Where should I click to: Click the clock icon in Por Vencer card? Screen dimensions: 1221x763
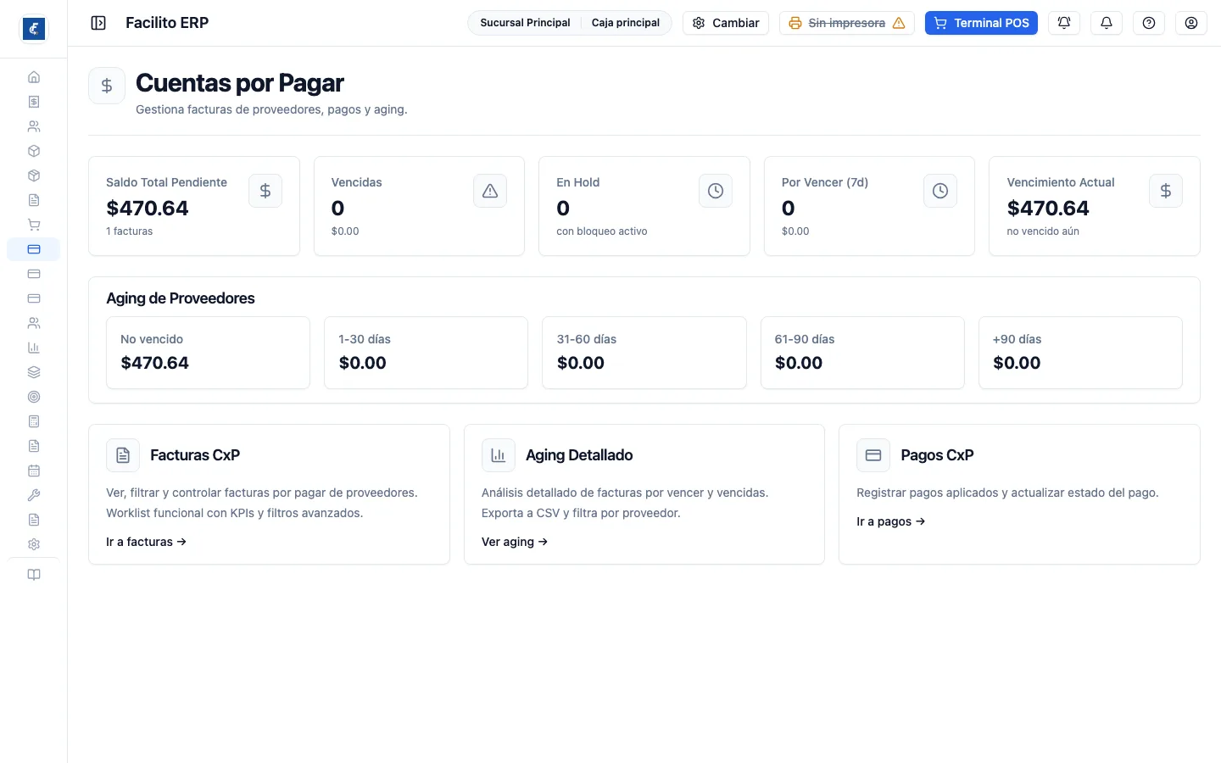pos(940,191)
